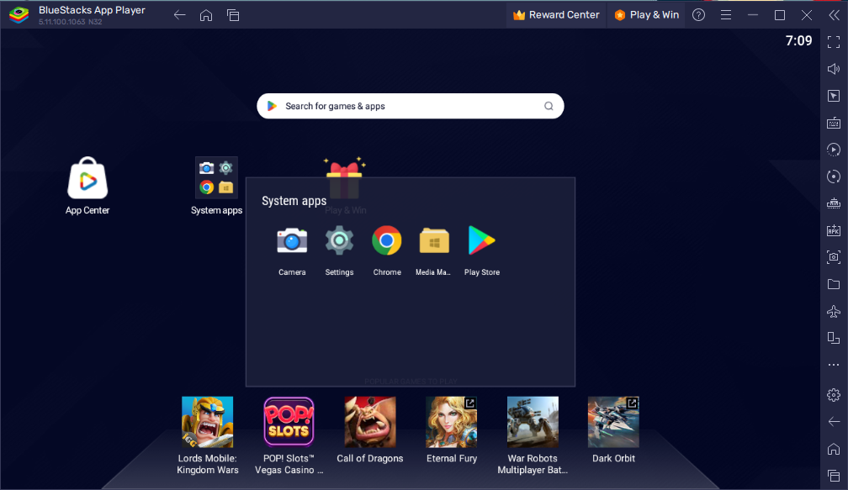Enter full screen mode from the sidebar
This screenshot has height=490, width=848.
point(834,42)
